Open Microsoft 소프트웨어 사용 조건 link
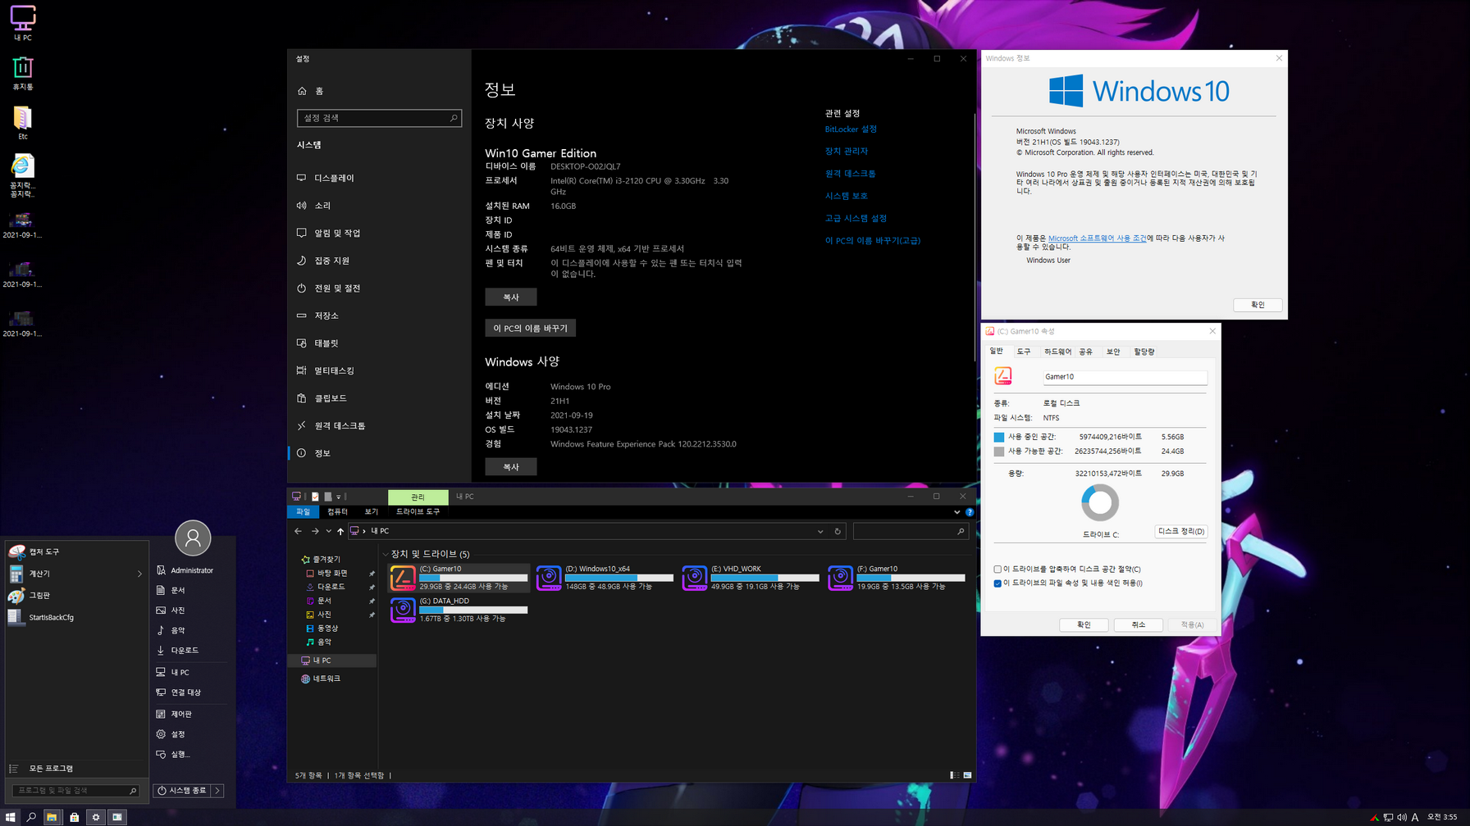 pyautogui.click(x=1097, y=238)
